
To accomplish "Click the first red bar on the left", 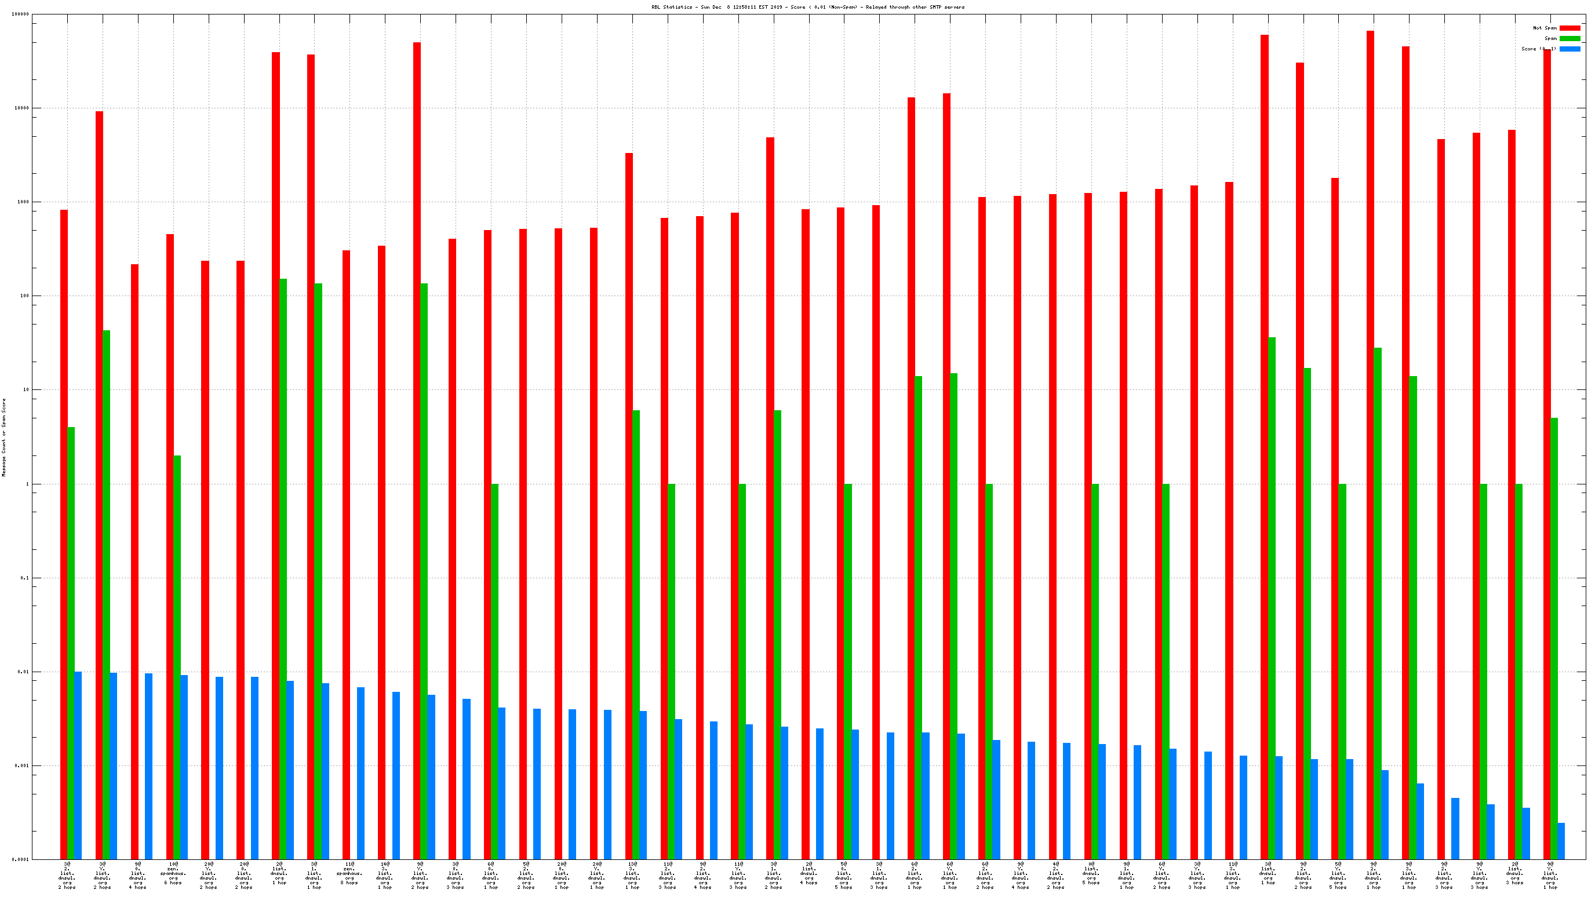I will [x=64, y=533].
